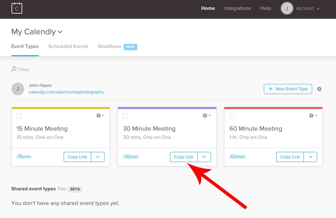Click the Shared event types heading
336x218 pixels.
click(33, 189)
